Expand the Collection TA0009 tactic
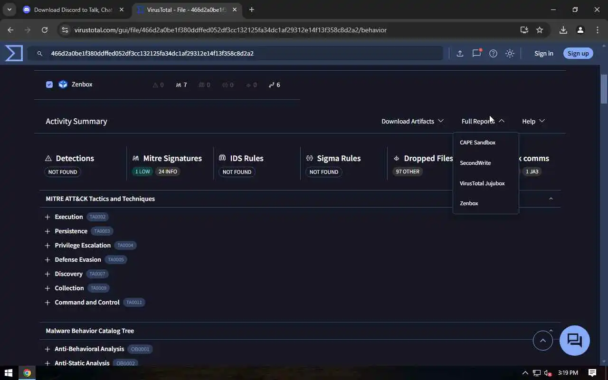 [47, 288]
